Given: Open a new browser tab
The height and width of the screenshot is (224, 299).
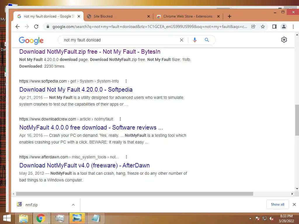Looking at the screenshot, I should 230,16.
